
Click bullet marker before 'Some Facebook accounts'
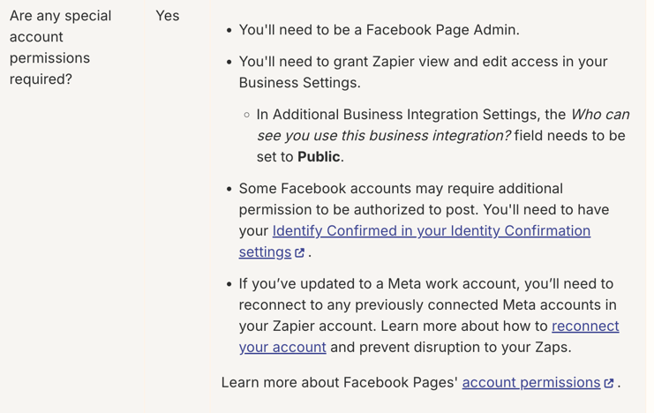229,189
